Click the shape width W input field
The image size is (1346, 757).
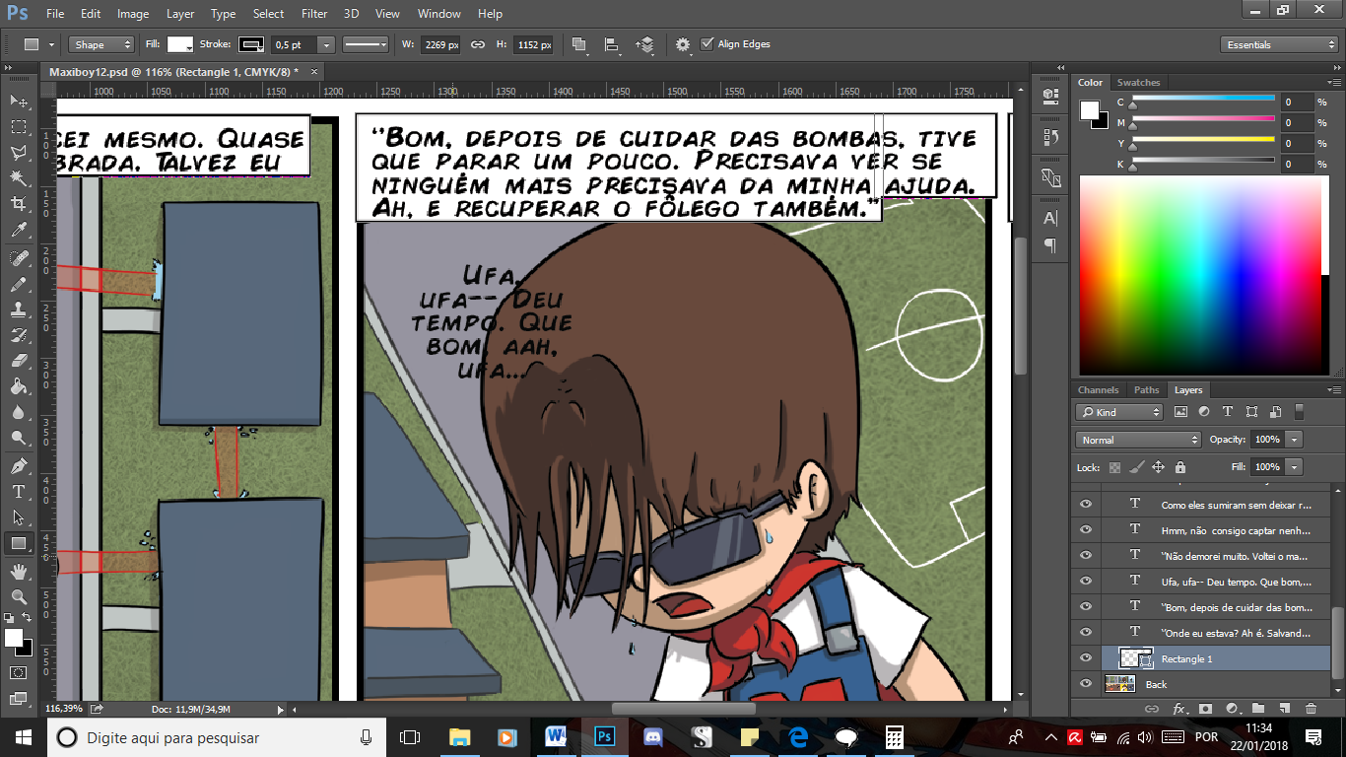440,44
